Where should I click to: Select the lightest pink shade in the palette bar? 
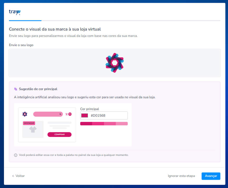point(122,123)
